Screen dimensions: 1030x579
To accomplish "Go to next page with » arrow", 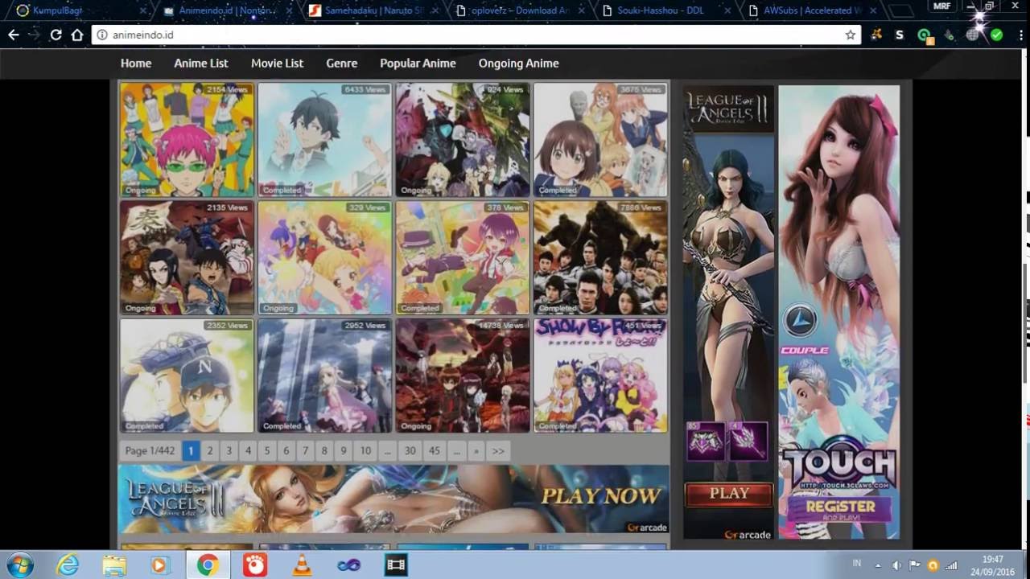I will 476,450.
